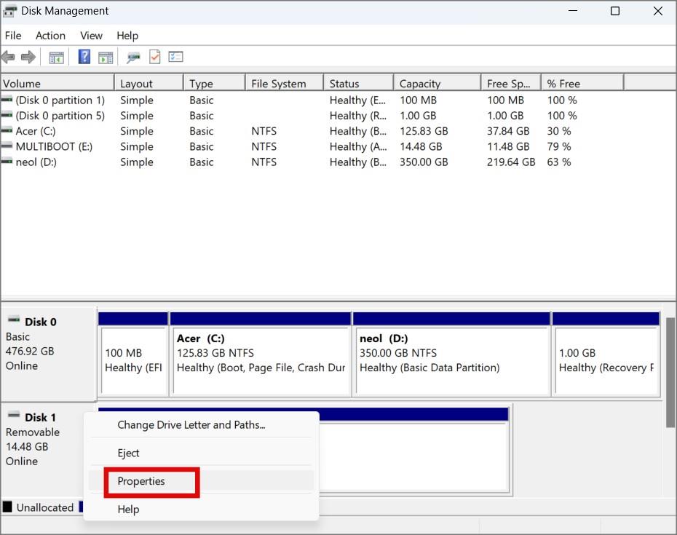The height and width of the screenshot is (535, 677).
Task: Sort by the % Free column header
Action: tap(582, 83)
